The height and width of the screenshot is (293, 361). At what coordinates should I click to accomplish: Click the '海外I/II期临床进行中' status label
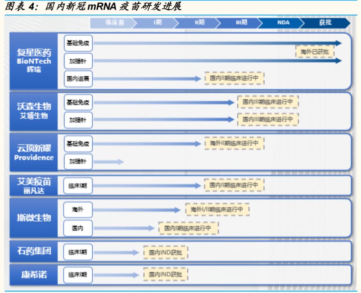pos(217,210)
